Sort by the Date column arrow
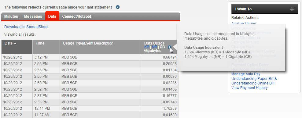 [x=15, y=43]
